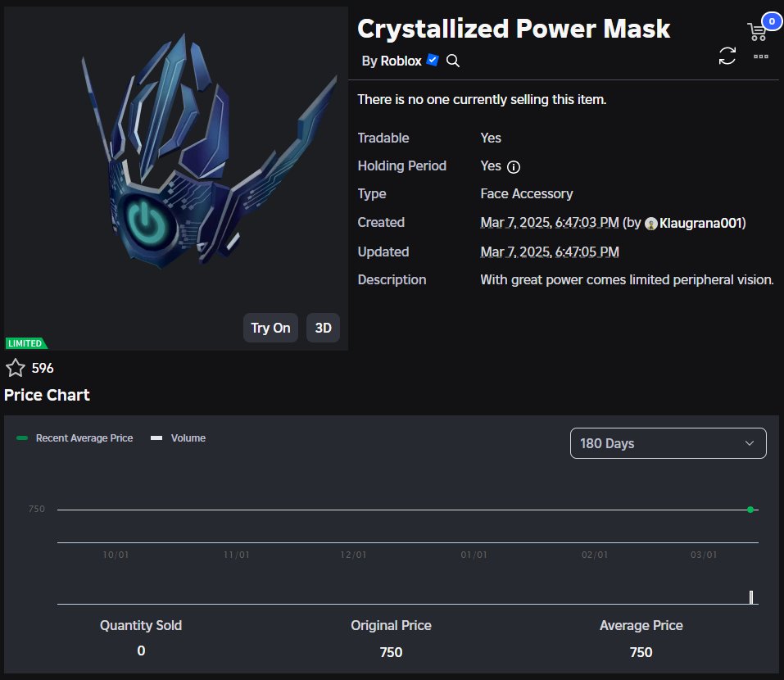784x680 pixels.
Task: Open the Klaugrana001 avatar thumbnail
Action: click(651, 224)
